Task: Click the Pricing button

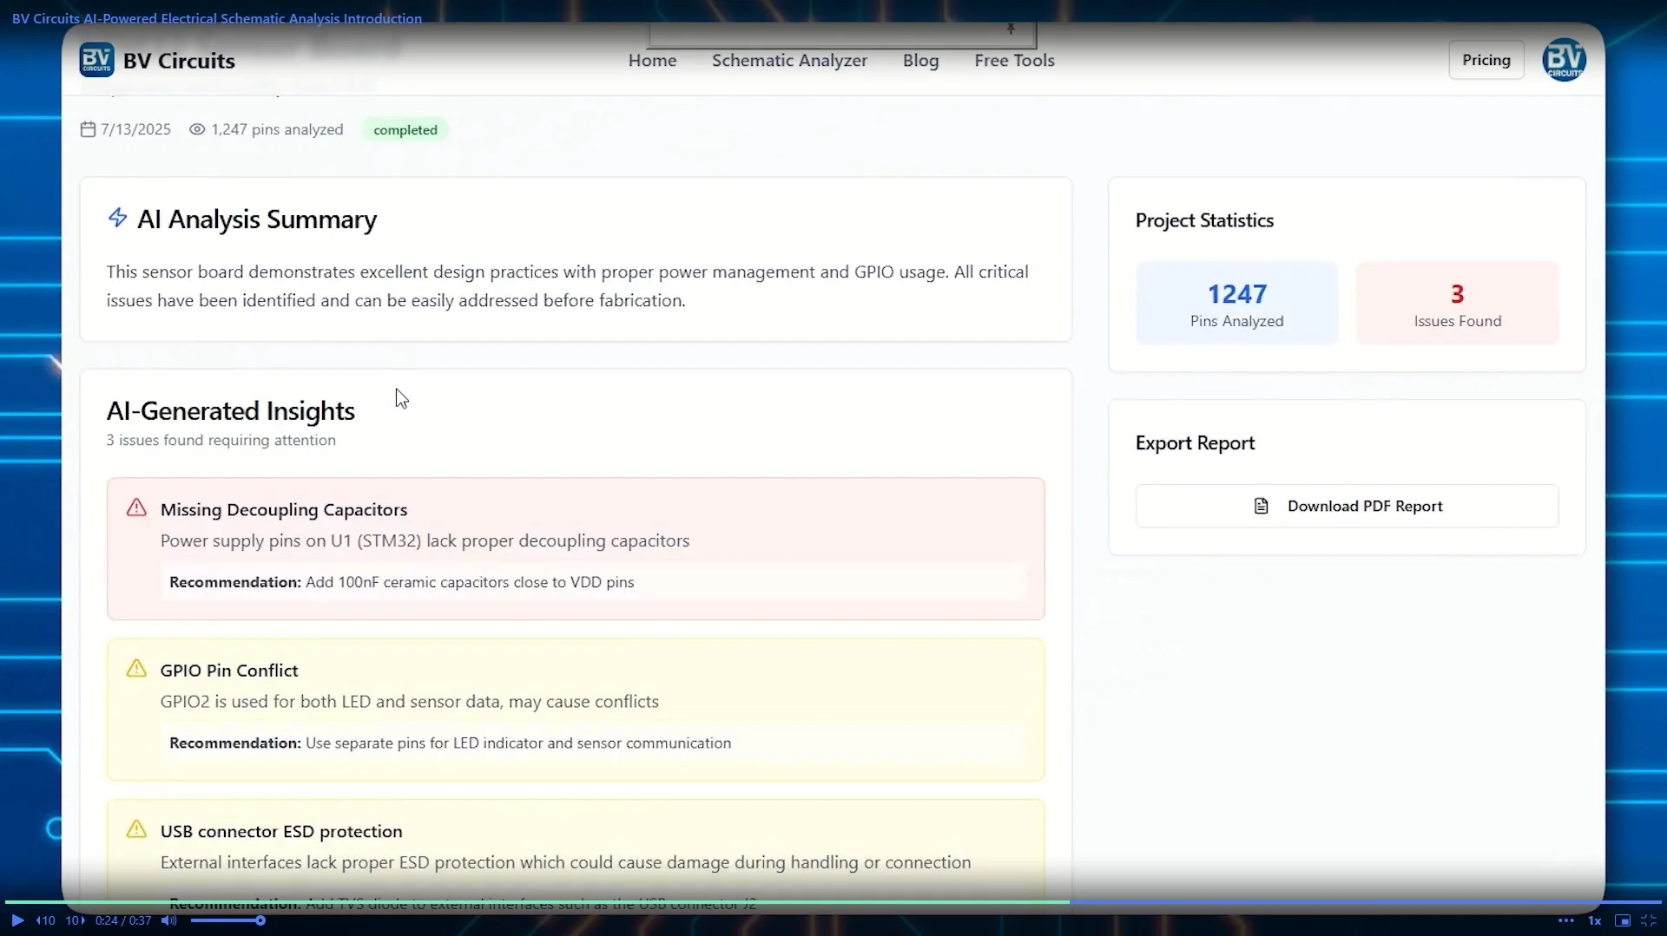Action: [1486, 60]
